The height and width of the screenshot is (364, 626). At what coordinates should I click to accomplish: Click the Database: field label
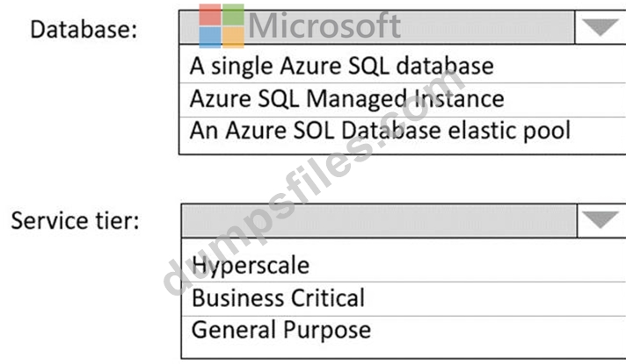point(84,30)
